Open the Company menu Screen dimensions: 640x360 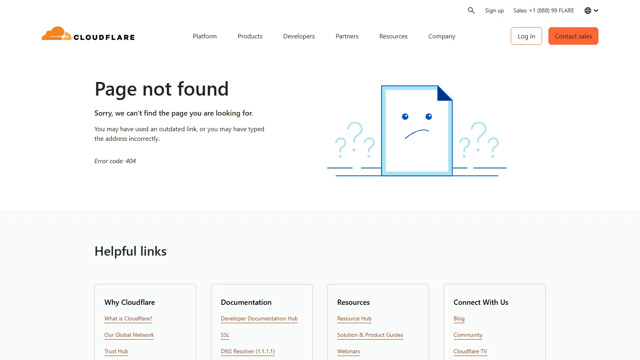tap(442, 36)
